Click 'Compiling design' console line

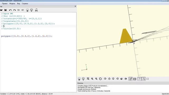point(93,86)
